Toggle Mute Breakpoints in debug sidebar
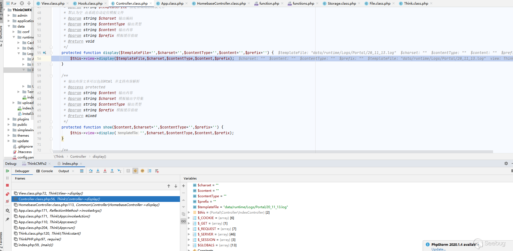The width and height of the screenshot is (513, 251). point(7,202)
